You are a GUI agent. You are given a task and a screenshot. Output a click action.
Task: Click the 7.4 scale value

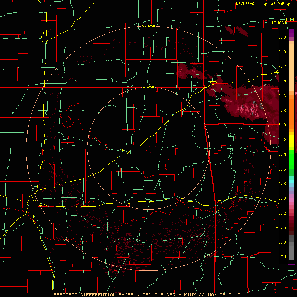coord(282,81)
